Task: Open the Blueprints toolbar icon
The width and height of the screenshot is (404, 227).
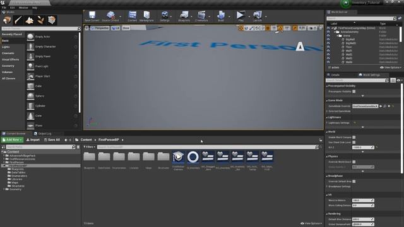Action: click(184, 16)
